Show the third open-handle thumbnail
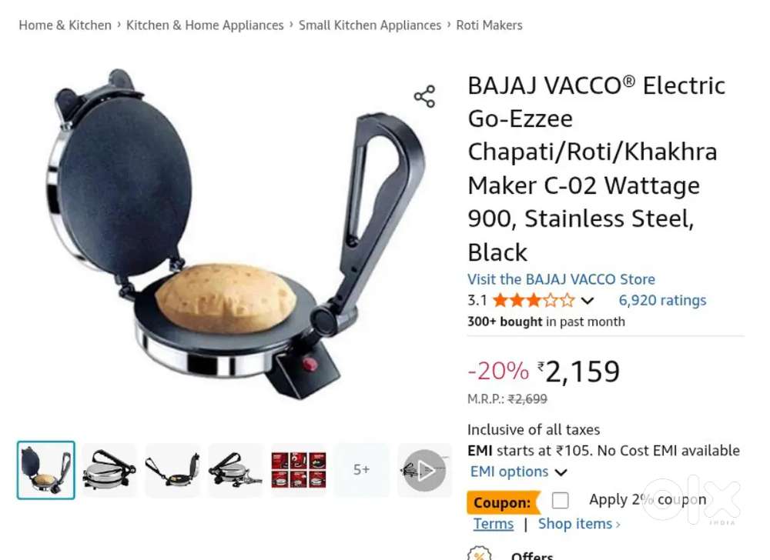 [172, 470]
